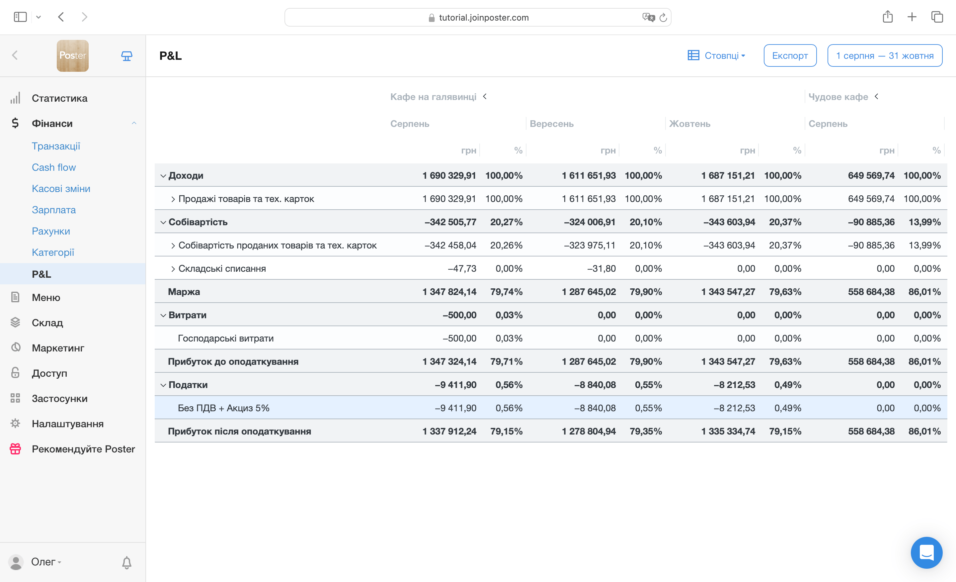Viewport: 956px width, 582px height.
Task: Open the Застосунки grid icon
Action: [x=15, y=398]
